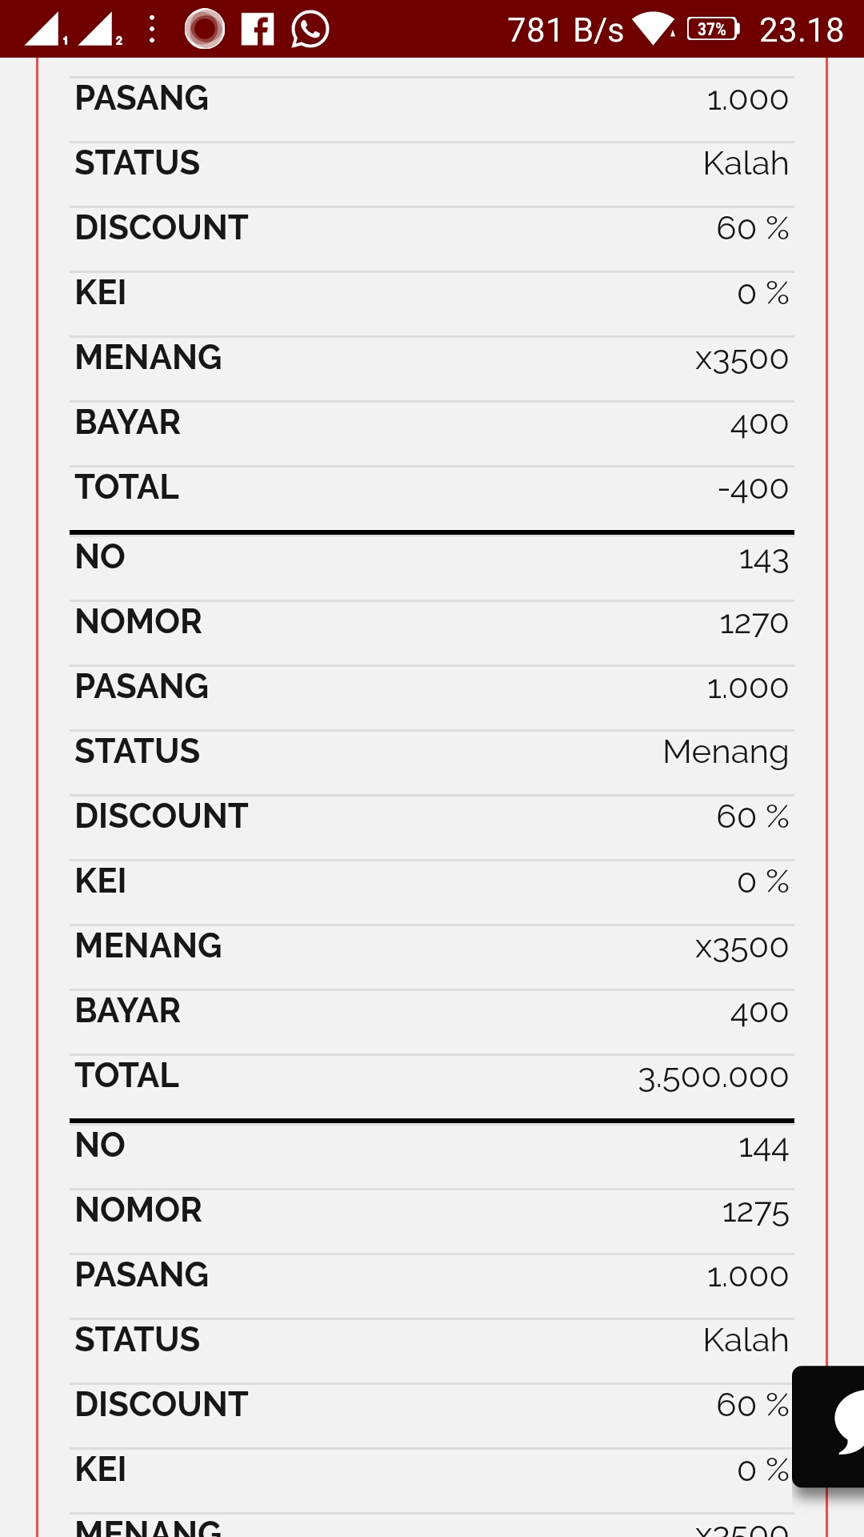The image size is (864, 1537).
Task: Tap entry number 143 value
Action: click(763, 559)
